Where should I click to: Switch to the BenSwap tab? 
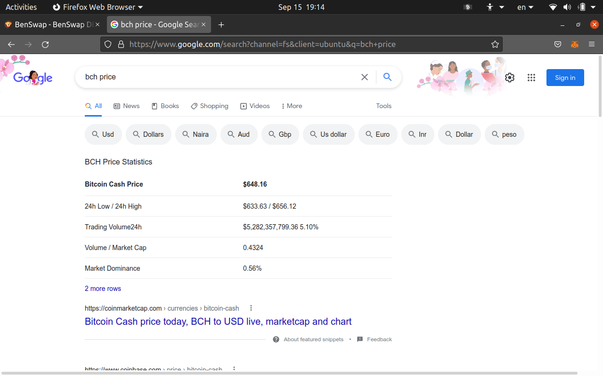[x=52, y=24]
